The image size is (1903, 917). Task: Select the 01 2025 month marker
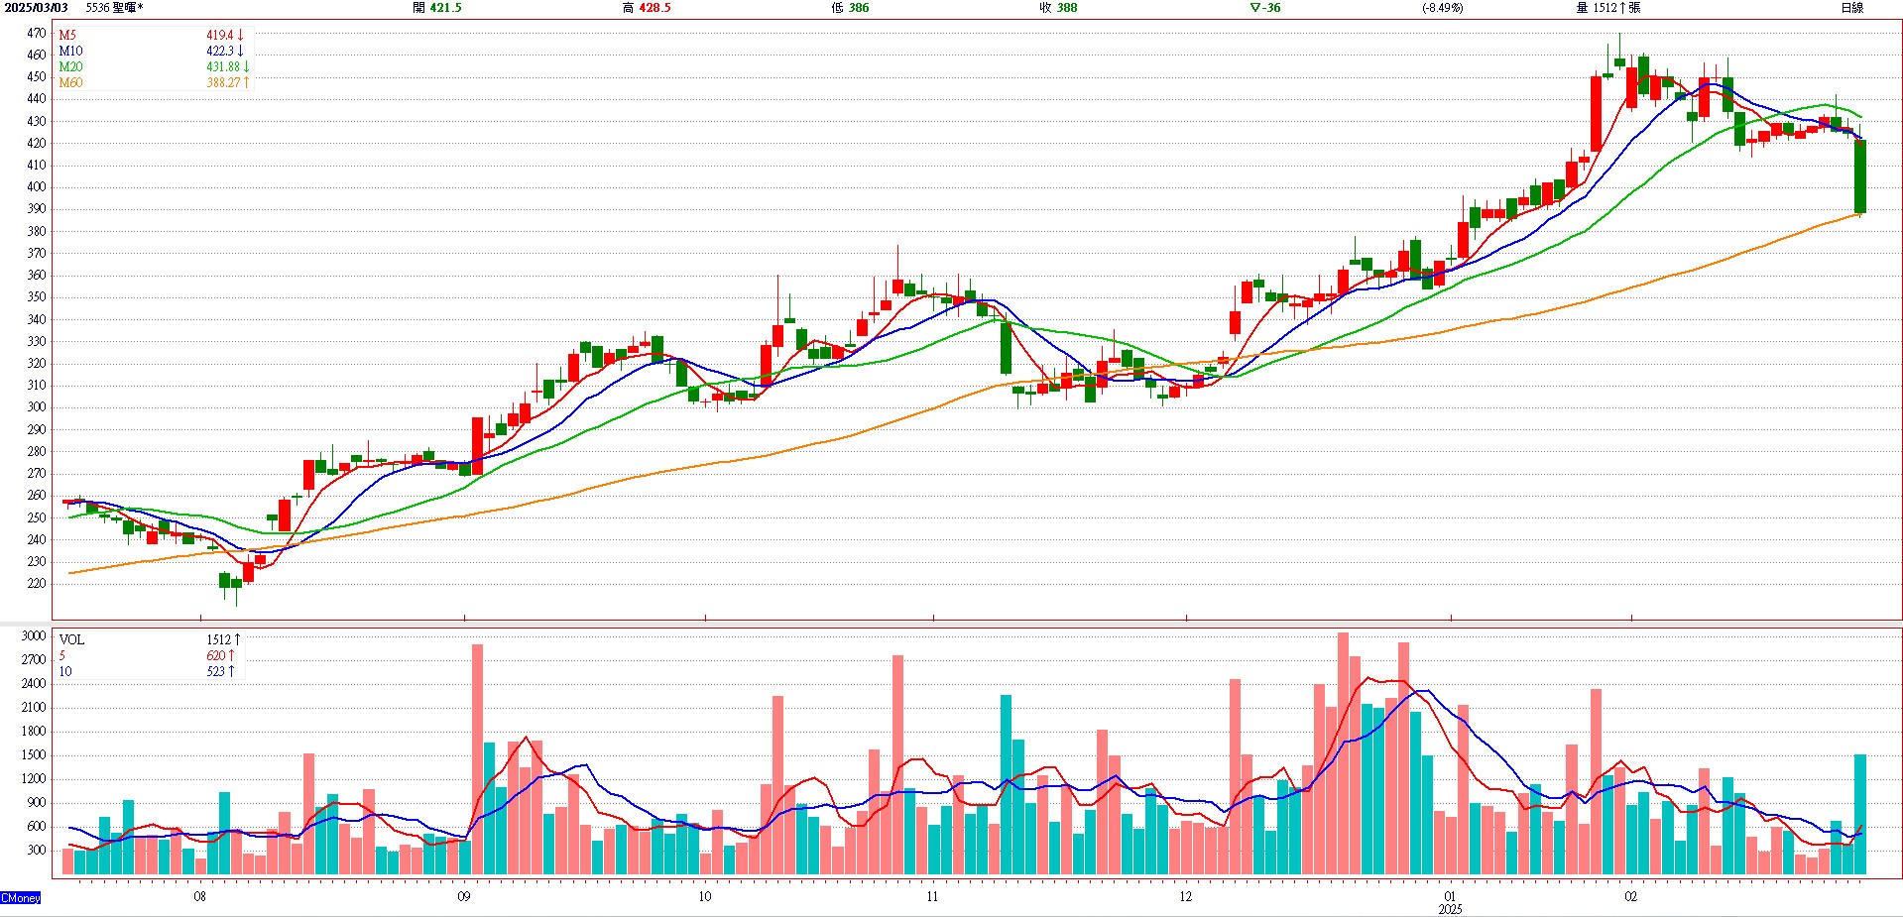[1450, 902]
